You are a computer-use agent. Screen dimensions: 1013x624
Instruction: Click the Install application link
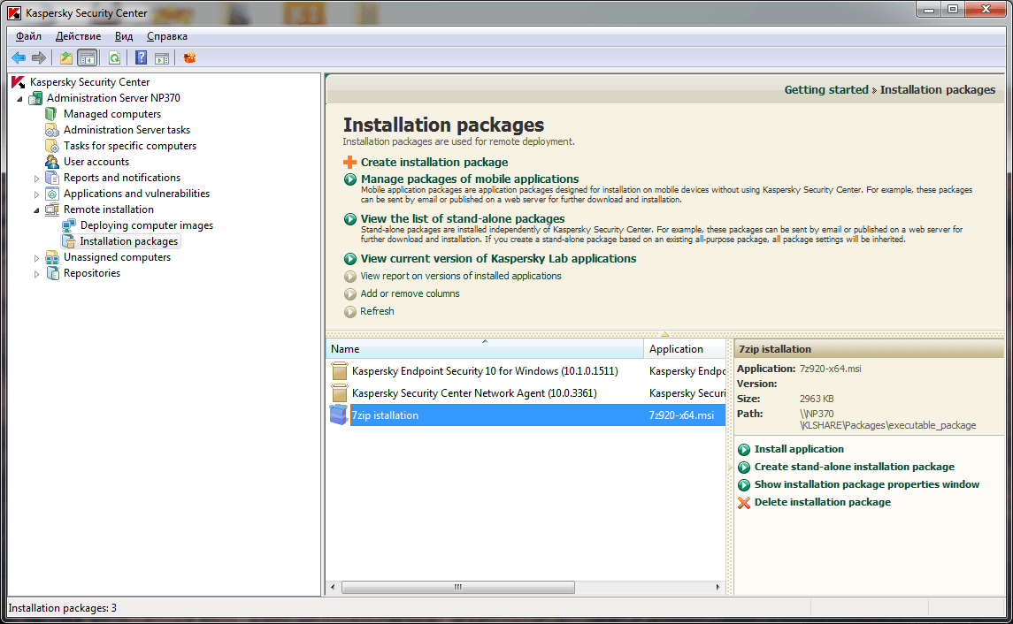click(799, 449)
